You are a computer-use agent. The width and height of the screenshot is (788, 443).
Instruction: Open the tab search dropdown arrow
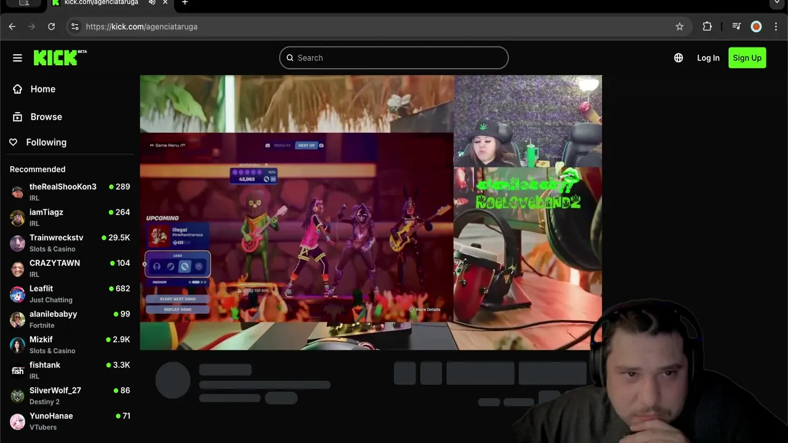pyautogui.click(x=777, y=3)
